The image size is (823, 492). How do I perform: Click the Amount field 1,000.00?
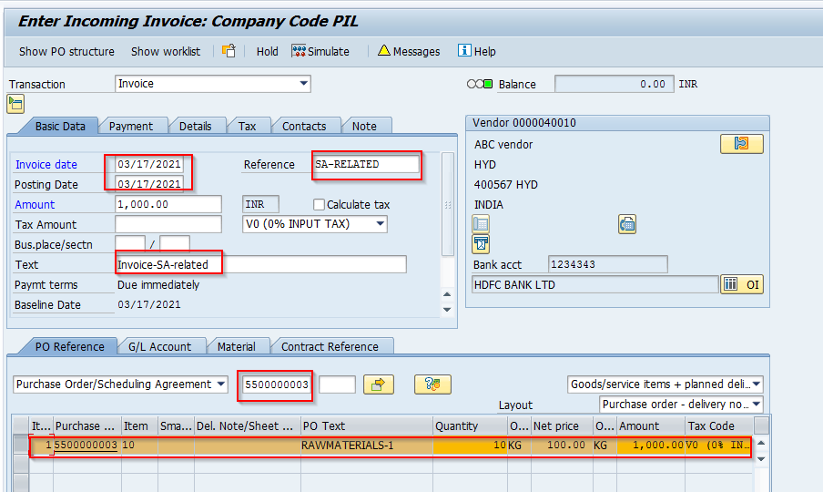pos(168,204)
